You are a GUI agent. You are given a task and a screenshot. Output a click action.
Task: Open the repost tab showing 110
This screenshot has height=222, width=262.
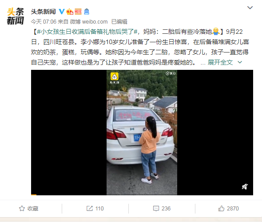[x=95, y=209]
